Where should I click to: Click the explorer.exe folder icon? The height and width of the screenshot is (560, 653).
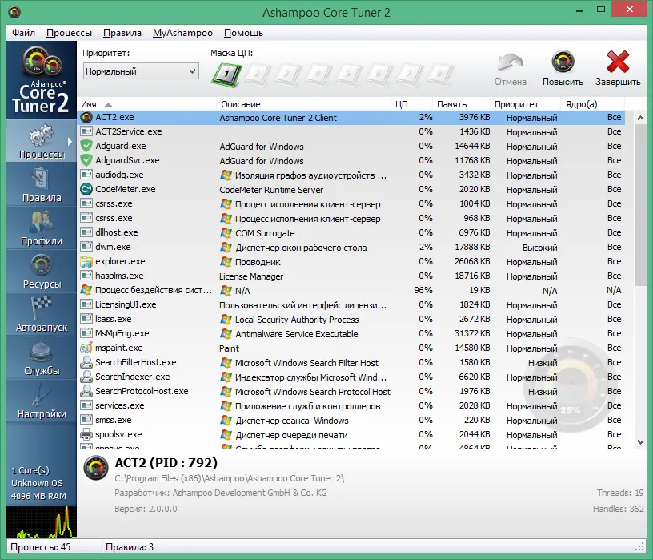(86, 261)
